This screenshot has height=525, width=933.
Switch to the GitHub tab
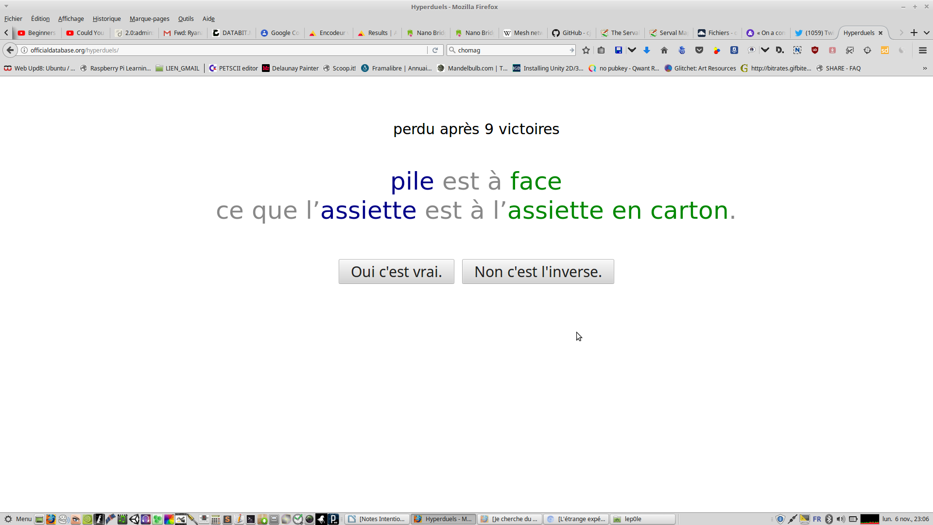[x=571, y=33]
